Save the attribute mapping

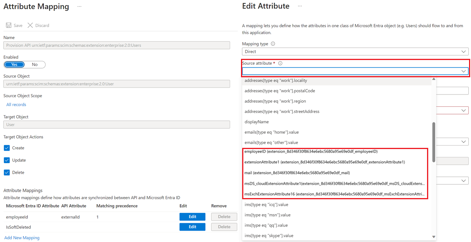14,25
